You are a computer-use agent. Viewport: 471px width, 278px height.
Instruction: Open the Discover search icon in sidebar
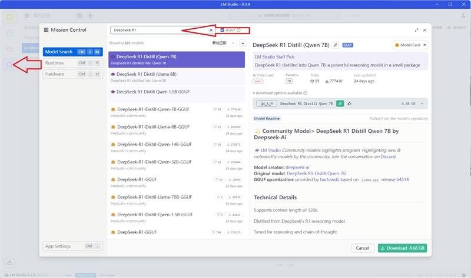click(9, 64)
